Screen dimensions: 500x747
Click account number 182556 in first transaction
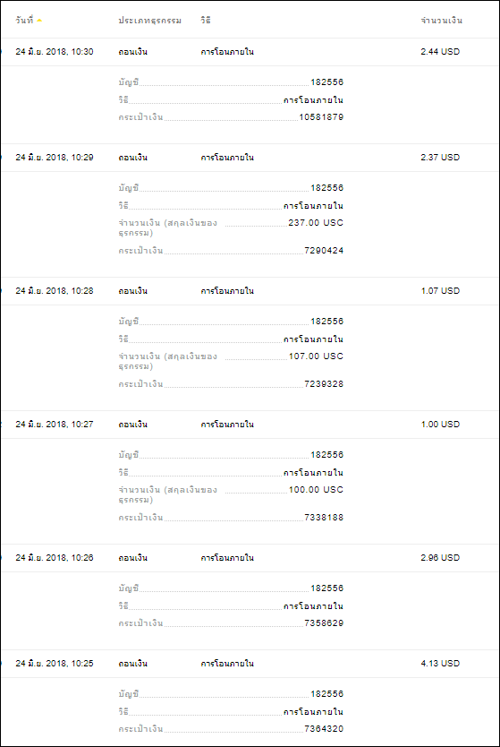pos(326,82)
